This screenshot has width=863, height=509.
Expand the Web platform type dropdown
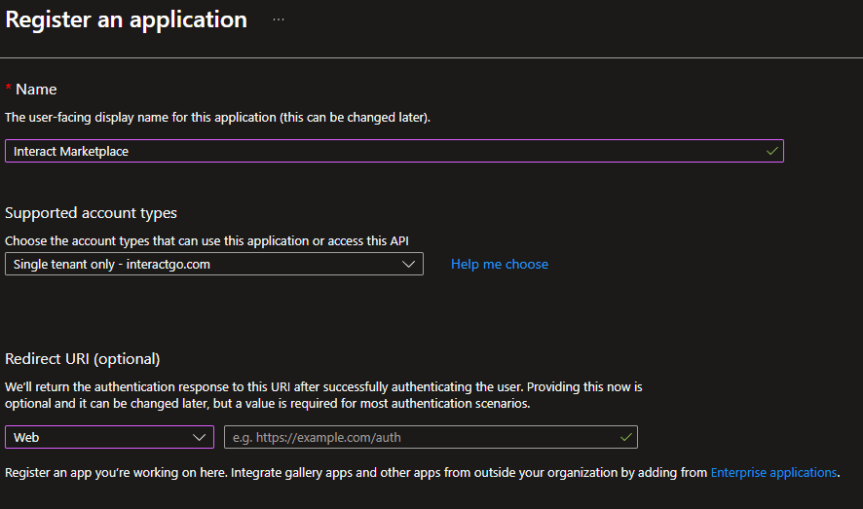pyautogui.click(x=109, y=437)
